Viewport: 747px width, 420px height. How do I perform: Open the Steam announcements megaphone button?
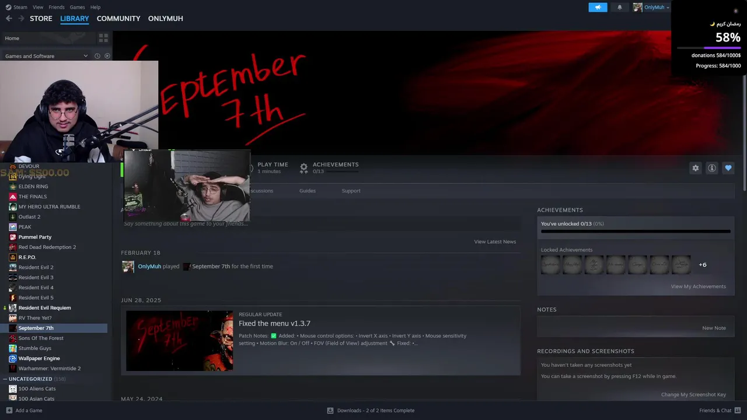598,7
